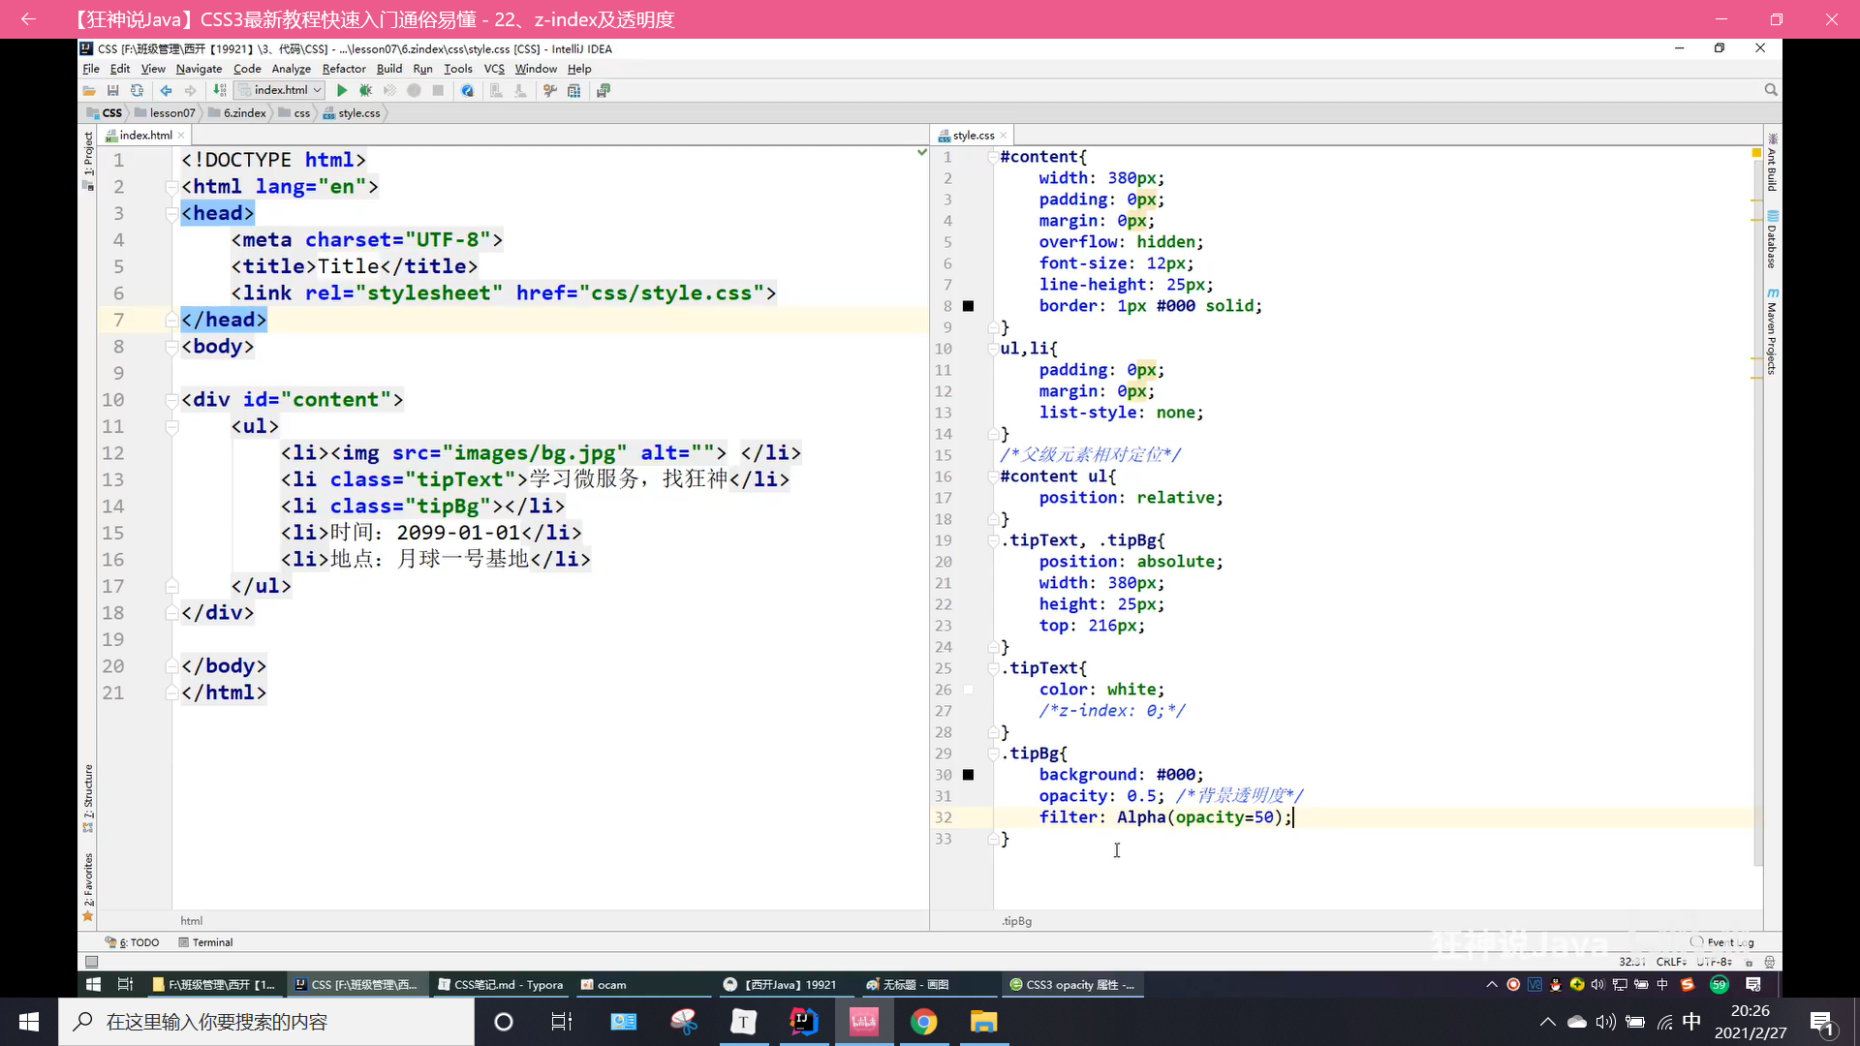This screenshot has width=1860, height=1046.
Task: Collapse the head tag fold marker
Action: click(x=171, y=213)
